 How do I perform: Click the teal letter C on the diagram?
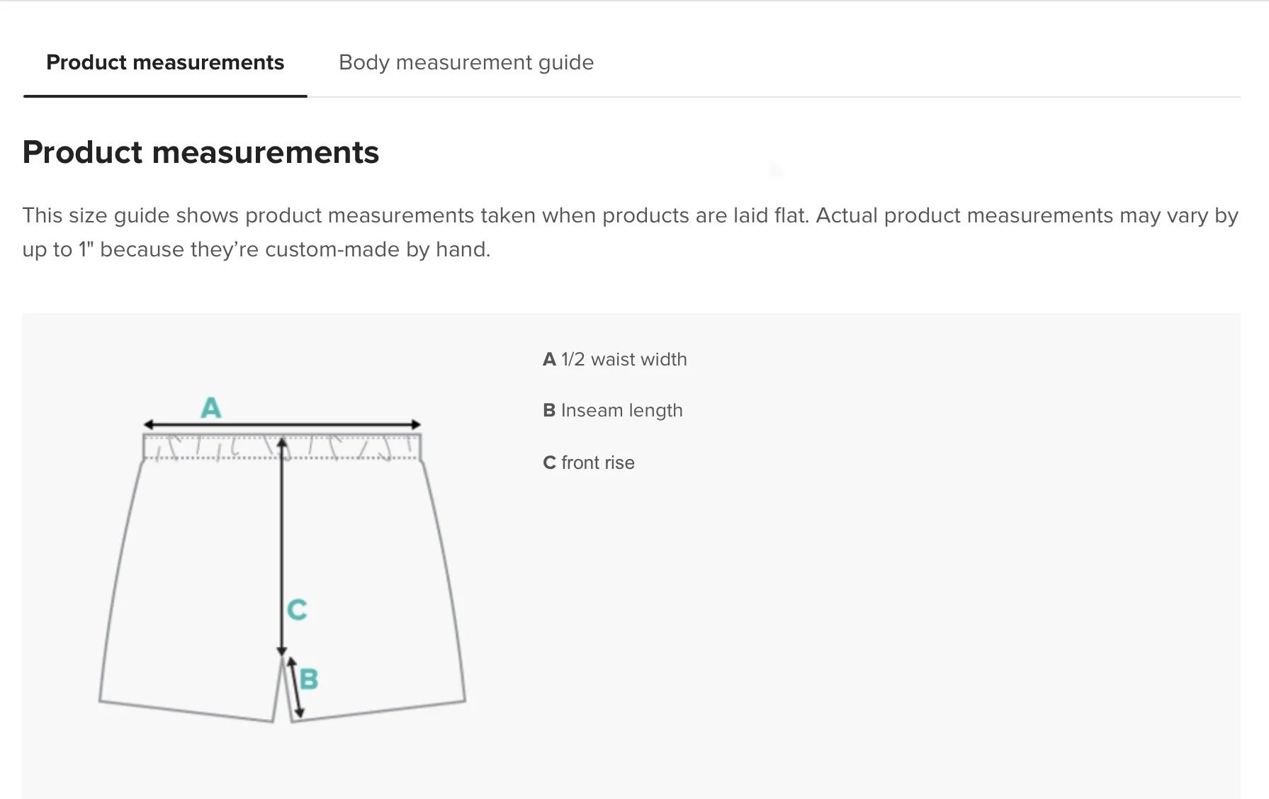pos(297,609)
